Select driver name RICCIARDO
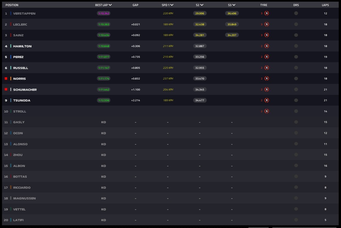 coord(22,188)
